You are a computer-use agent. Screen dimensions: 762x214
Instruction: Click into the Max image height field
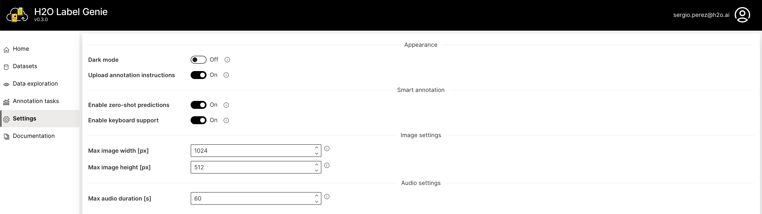[x=252, y=167]
